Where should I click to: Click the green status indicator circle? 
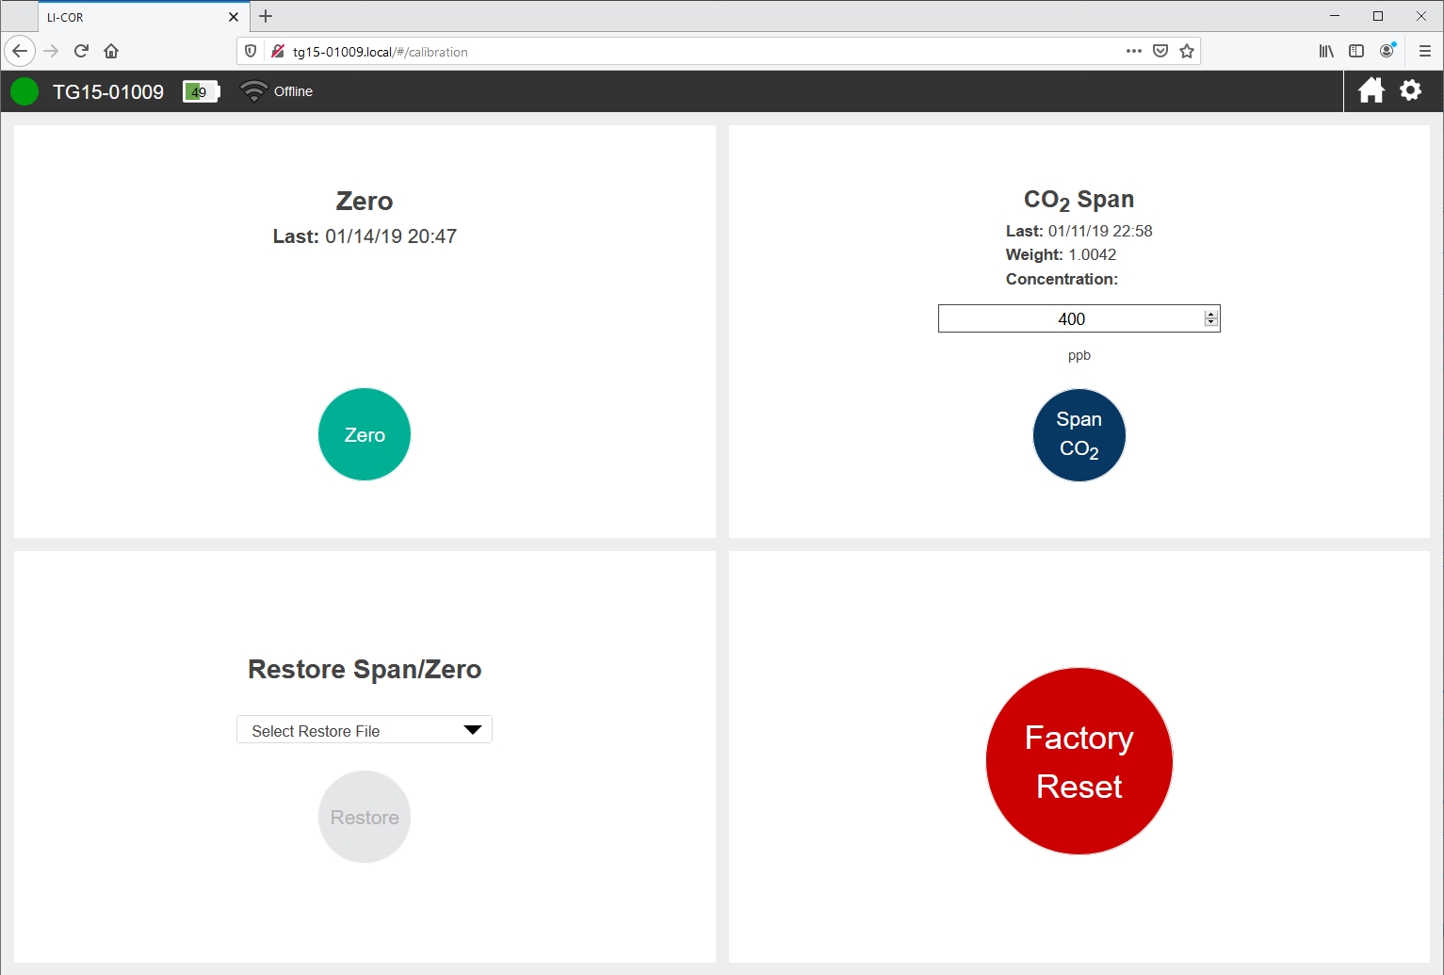click(24, 91)
